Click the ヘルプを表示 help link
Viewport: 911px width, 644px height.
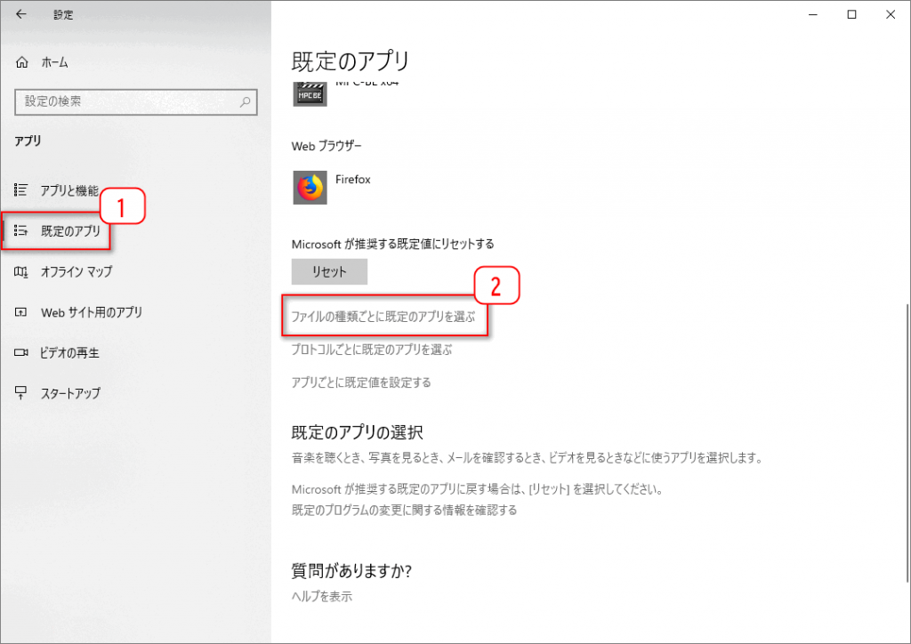coord(322,596)
